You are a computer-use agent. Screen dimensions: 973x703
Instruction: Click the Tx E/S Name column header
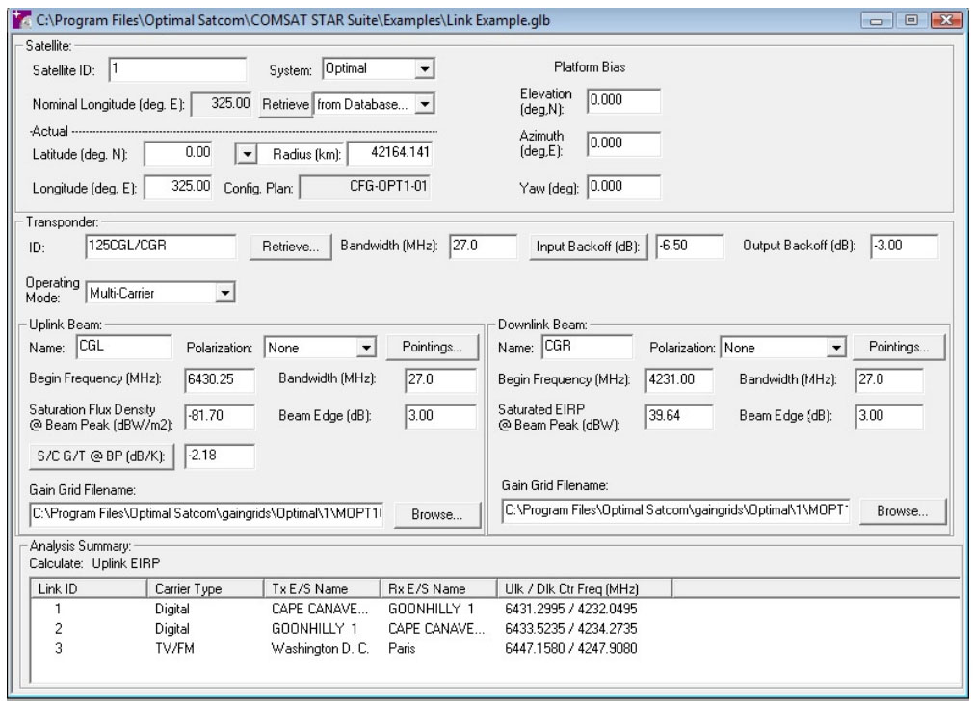point(322,588)
